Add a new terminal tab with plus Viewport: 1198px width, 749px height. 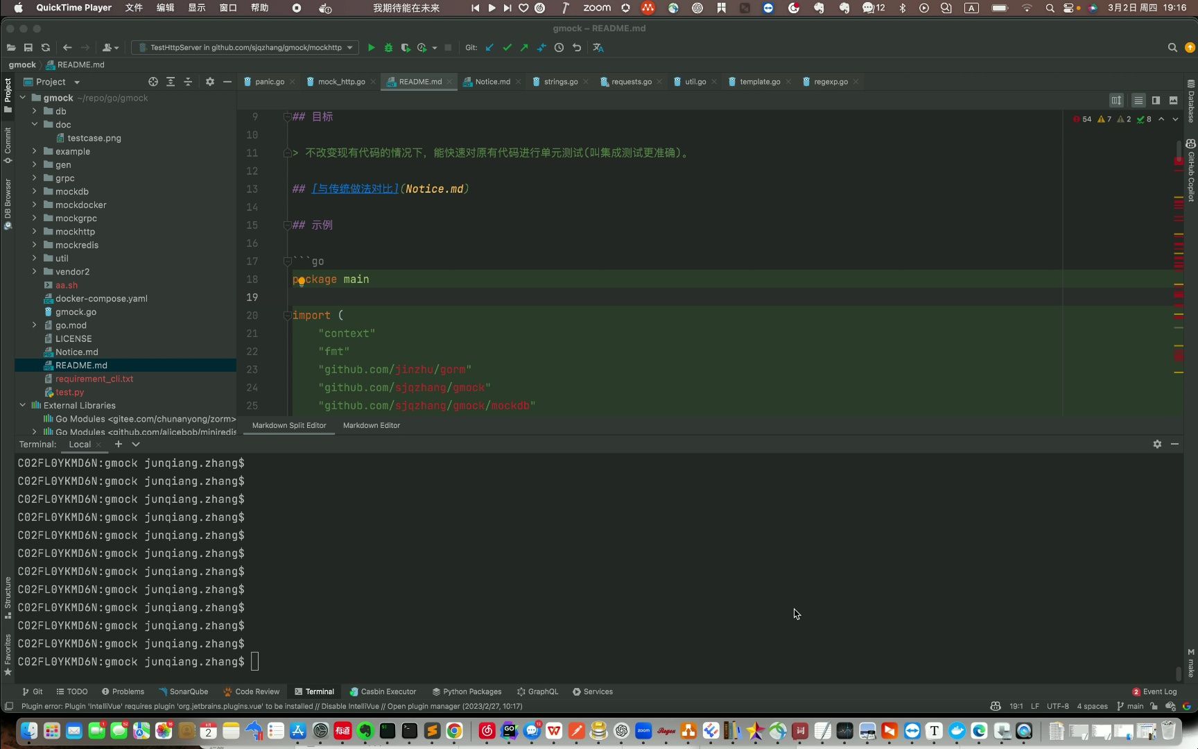point(119,444)
